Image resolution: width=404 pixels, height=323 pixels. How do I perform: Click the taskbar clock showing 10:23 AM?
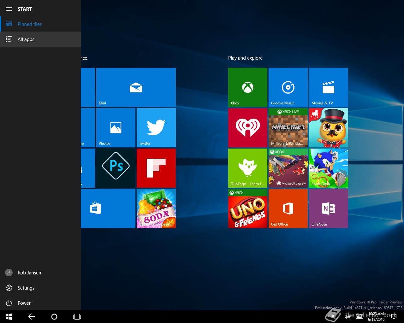click(x=376, y=317)
